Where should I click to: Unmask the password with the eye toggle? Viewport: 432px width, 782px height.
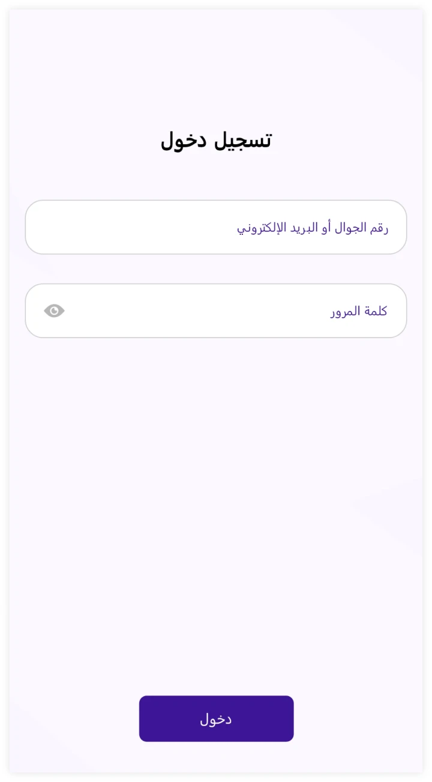[x=54, y=311]
